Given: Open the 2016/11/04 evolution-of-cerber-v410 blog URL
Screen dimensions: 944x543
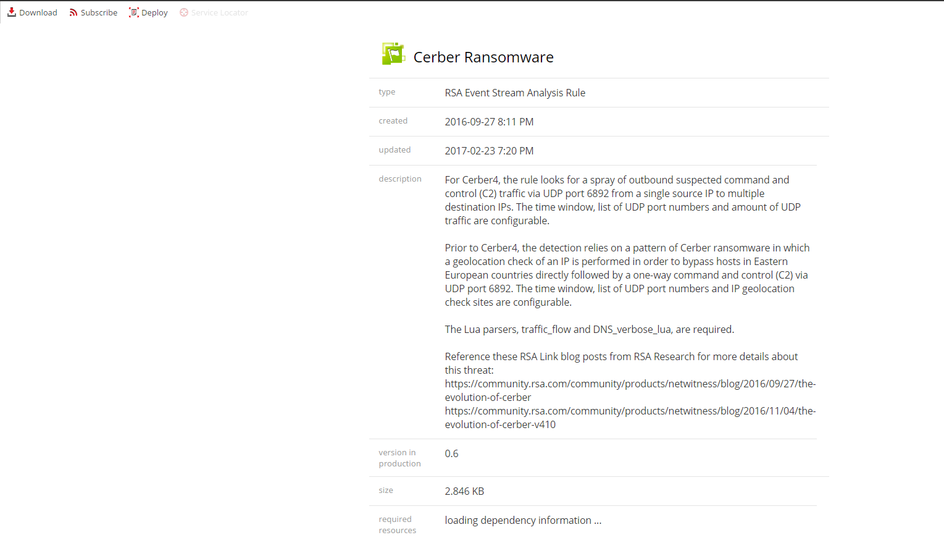Looking at the screenshot, I should click(x=630, y=418).
